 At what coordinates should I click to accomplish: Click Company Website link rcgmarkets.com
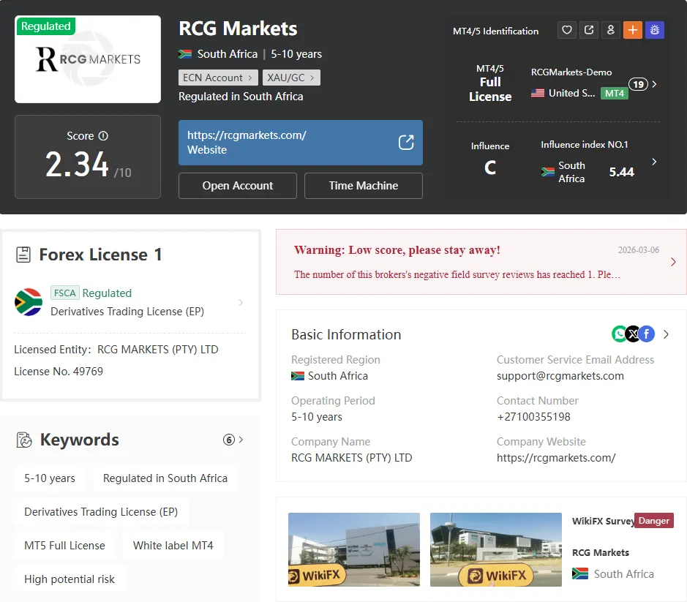pyautogui.click(x=556, y=457)
